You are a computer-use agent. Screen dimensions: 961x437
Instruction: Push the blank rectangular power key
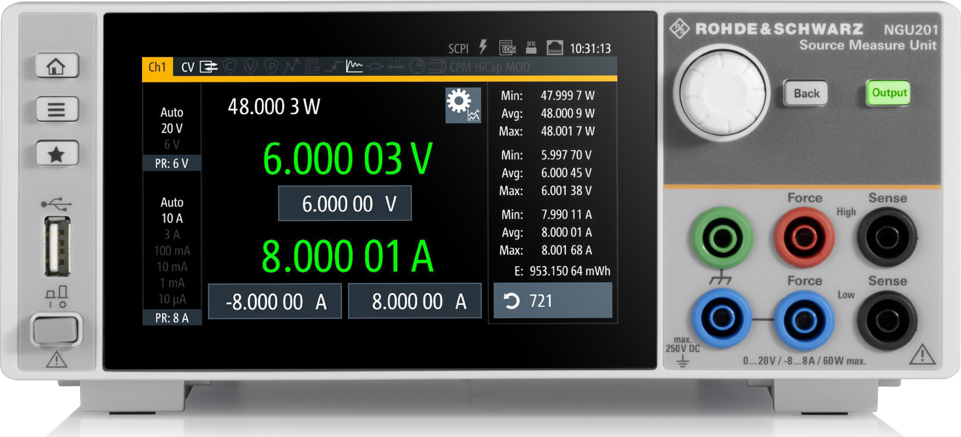coord(56,330)
